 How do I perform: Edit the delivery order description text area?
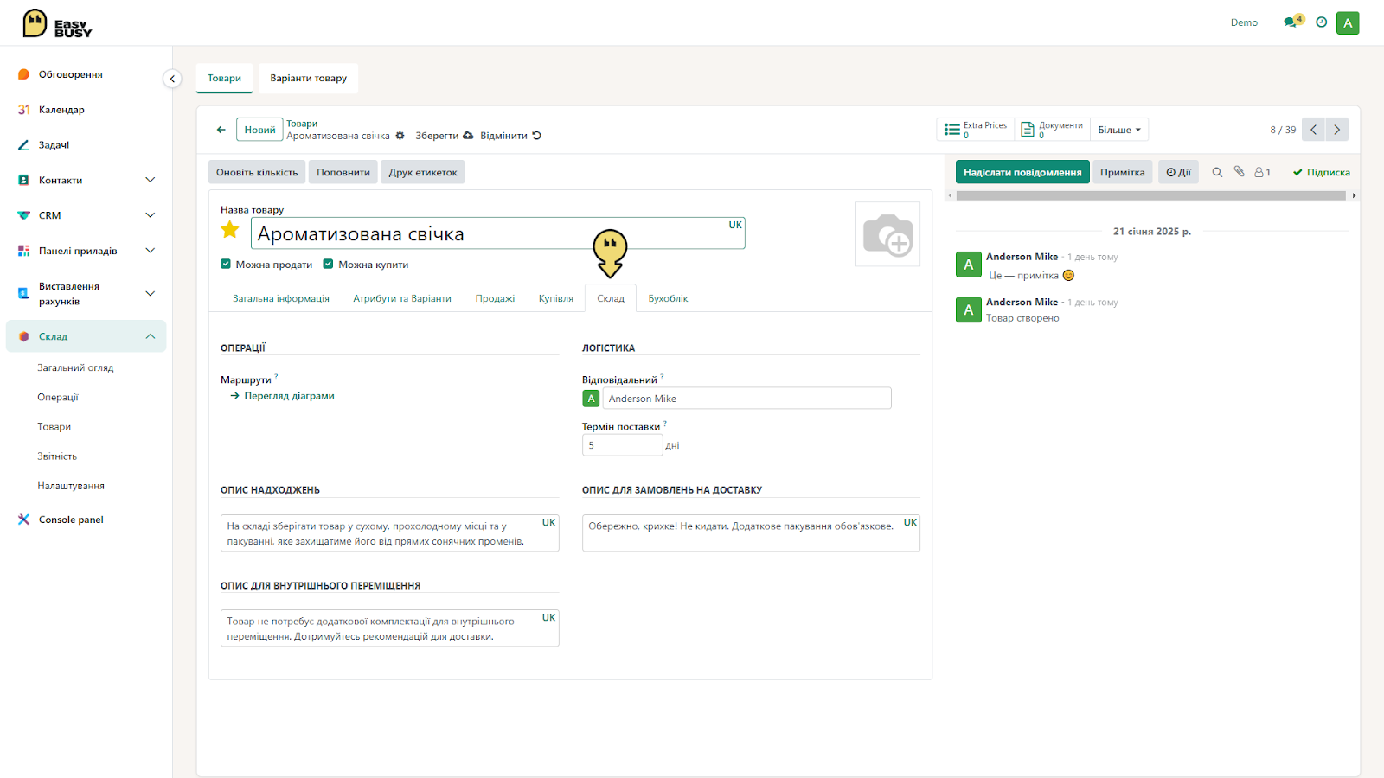751,533
